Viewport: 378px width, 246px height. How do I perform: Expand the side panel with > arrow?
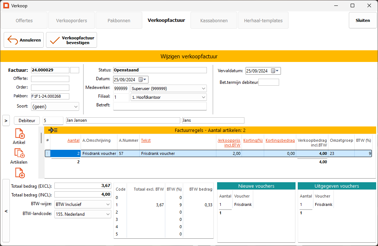coord(6,120)
